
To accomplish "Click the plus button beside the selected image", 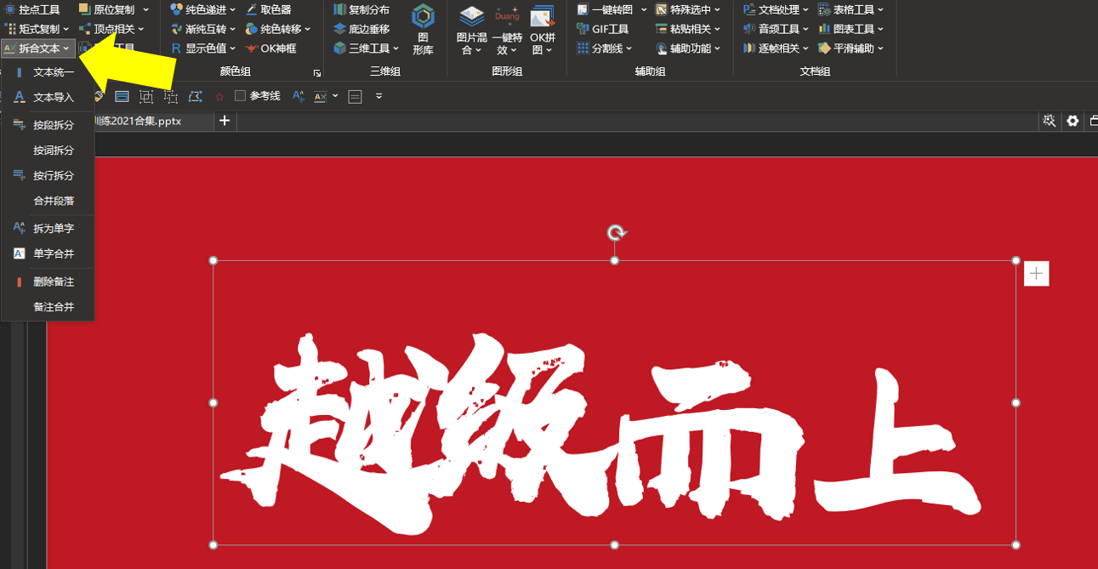I will click(x=1036, y=273).
